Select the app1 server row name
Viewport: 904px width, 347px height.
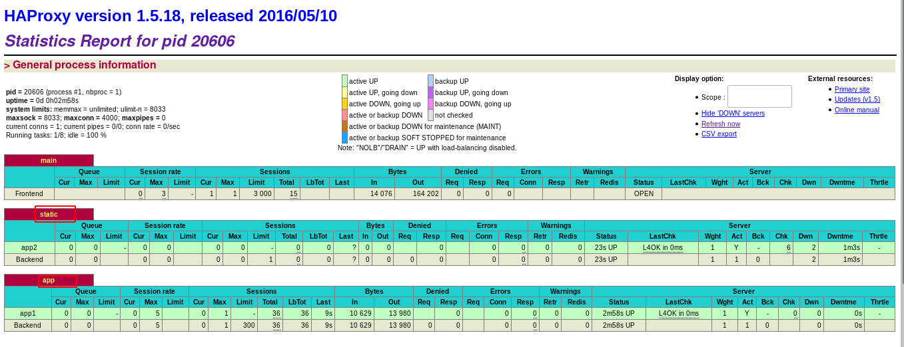click(28, 313)
